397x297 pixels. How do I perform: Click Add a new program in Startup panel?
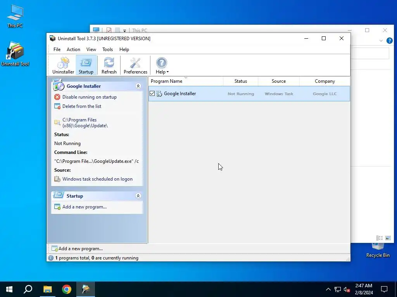click(84, 207)
